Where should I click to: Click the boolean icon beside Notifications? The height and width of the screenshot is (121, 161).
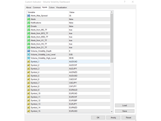(28, 23)
